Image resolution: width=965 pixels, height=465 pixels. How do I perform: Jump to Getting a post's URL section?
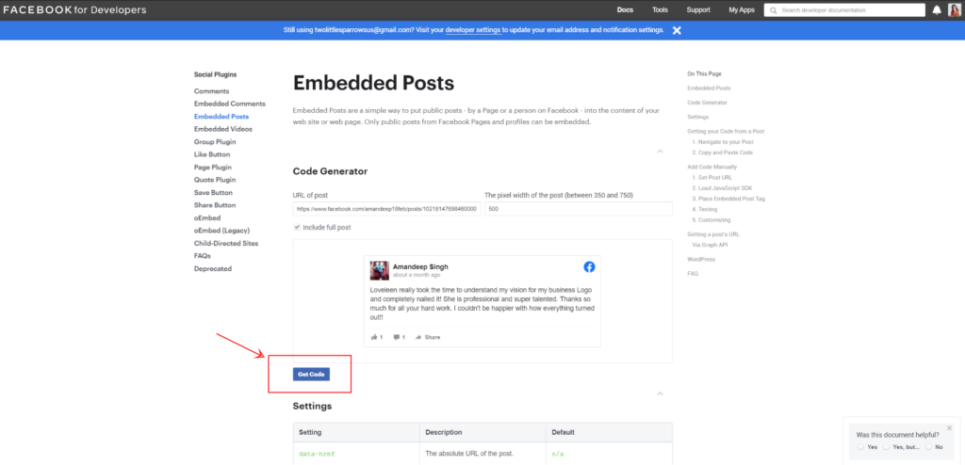pos(713,234)
